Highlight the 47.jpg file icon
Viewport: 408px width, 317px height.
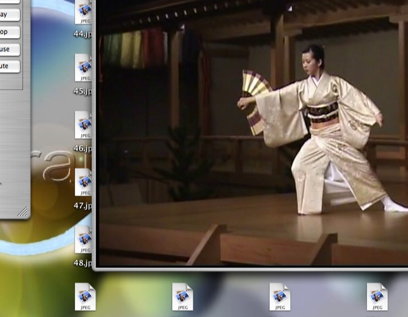point(83,182)
